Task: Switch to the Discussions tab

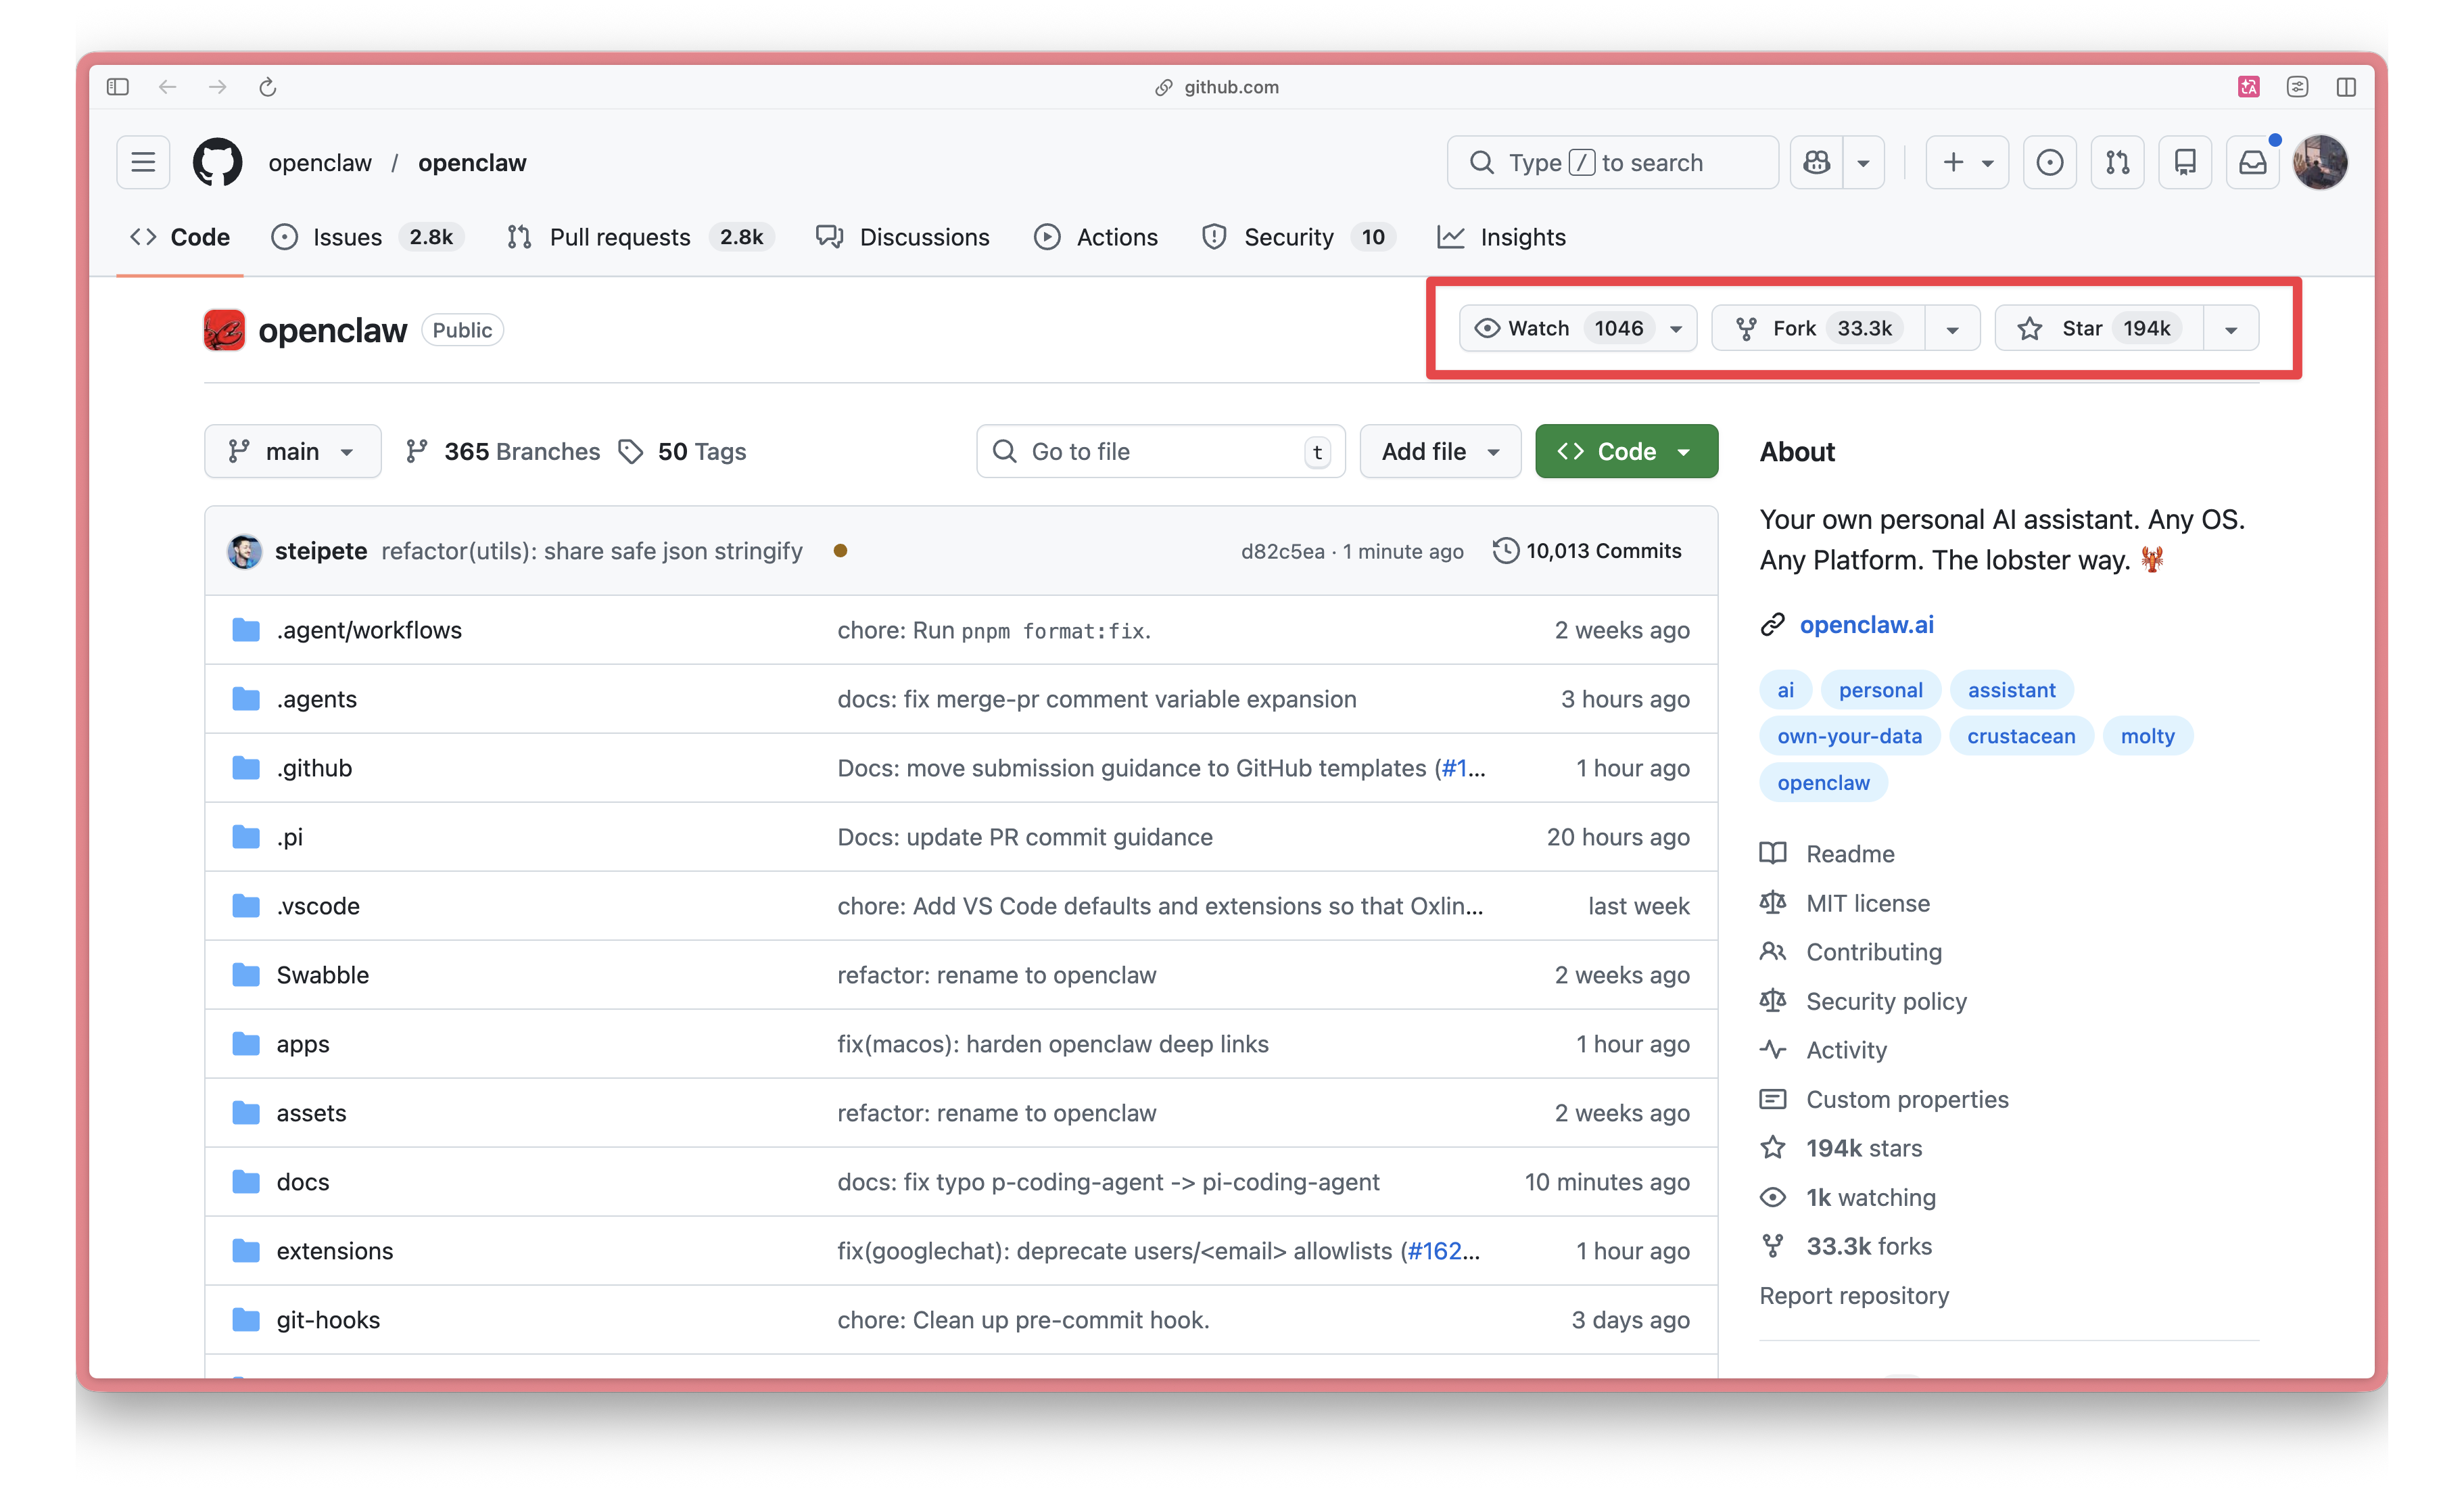Action: click(903, 237)
